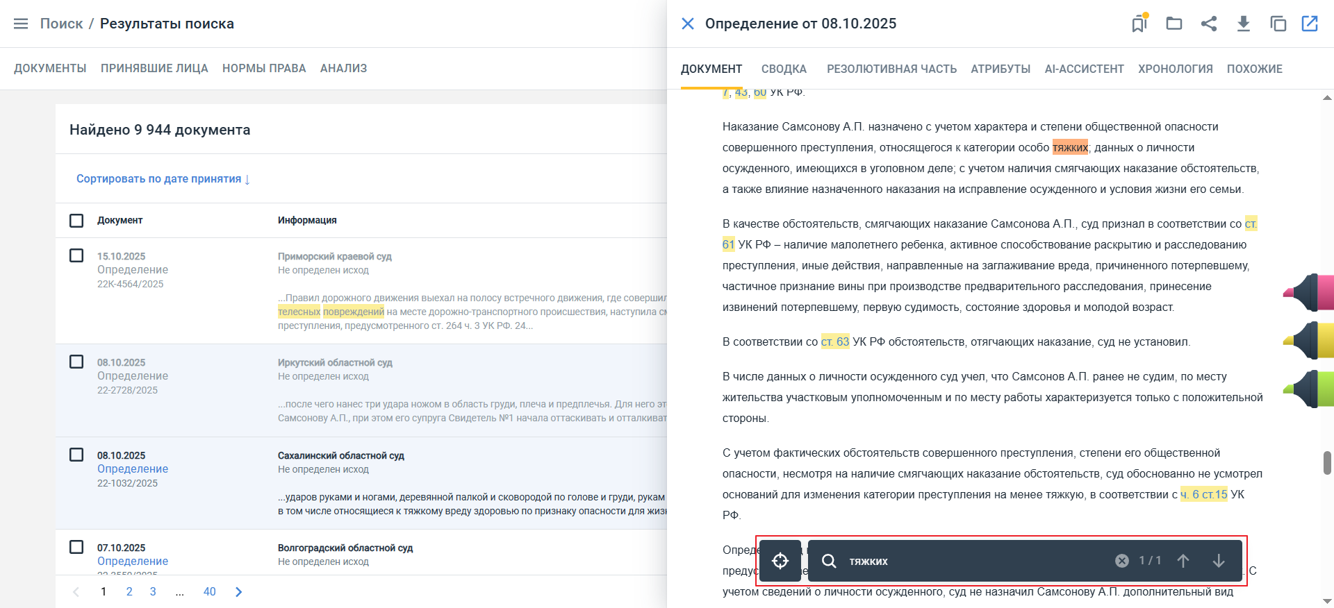Screen dimensions: 1334x608
Task: Check the box for 15.10.2025 document
Action: (x=76, y=255)
